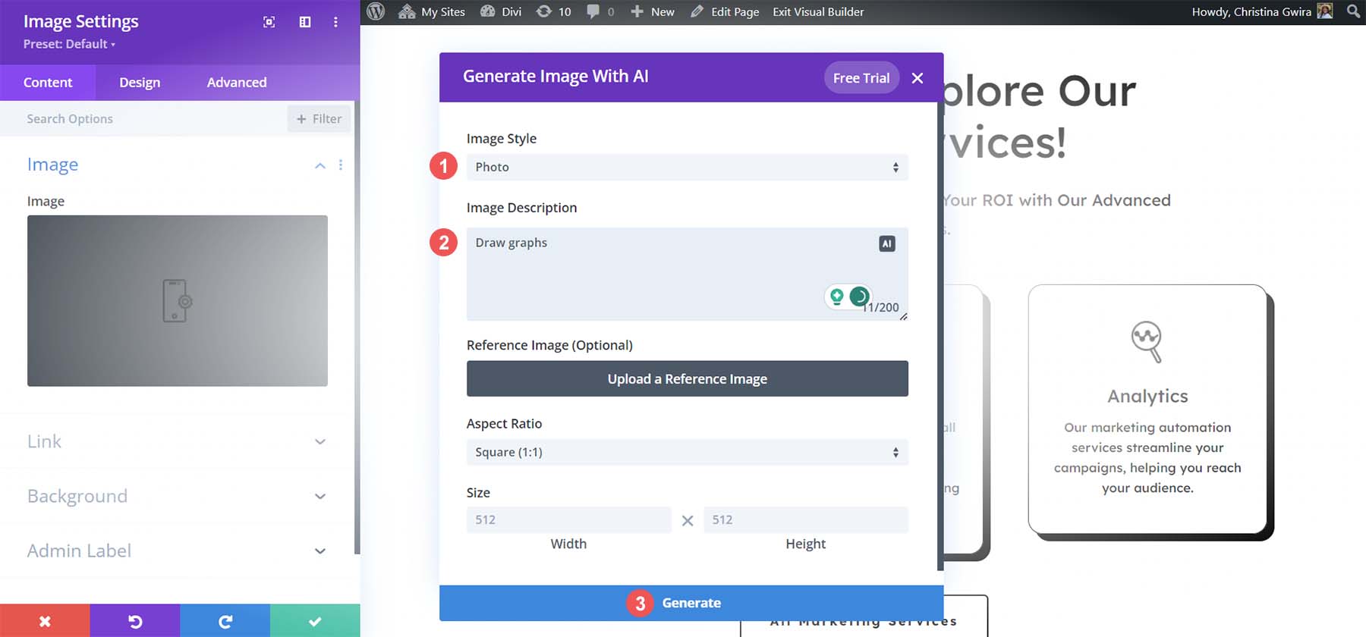Click the Generate button
This screenshot has height=637, width=1366.
click(691, 603)
